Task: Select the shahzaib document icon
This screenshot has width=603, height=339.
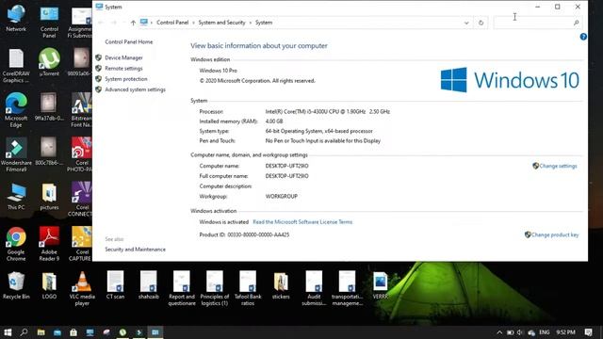Action: [149, 285]
